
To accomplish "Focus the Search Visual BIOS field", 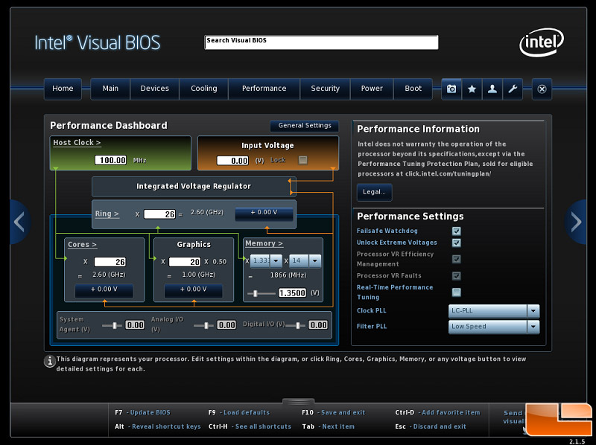I will click(x=321, y=42).
